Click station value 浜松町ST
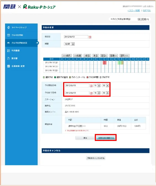Screen dimensions: 156x186 (x=69, y=99)
